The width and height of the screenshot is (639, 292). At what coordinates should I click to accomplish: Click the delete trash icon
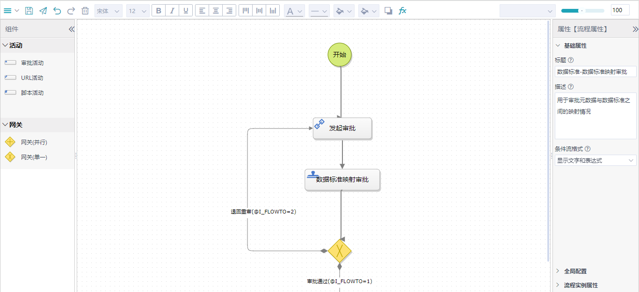point(85,11)
